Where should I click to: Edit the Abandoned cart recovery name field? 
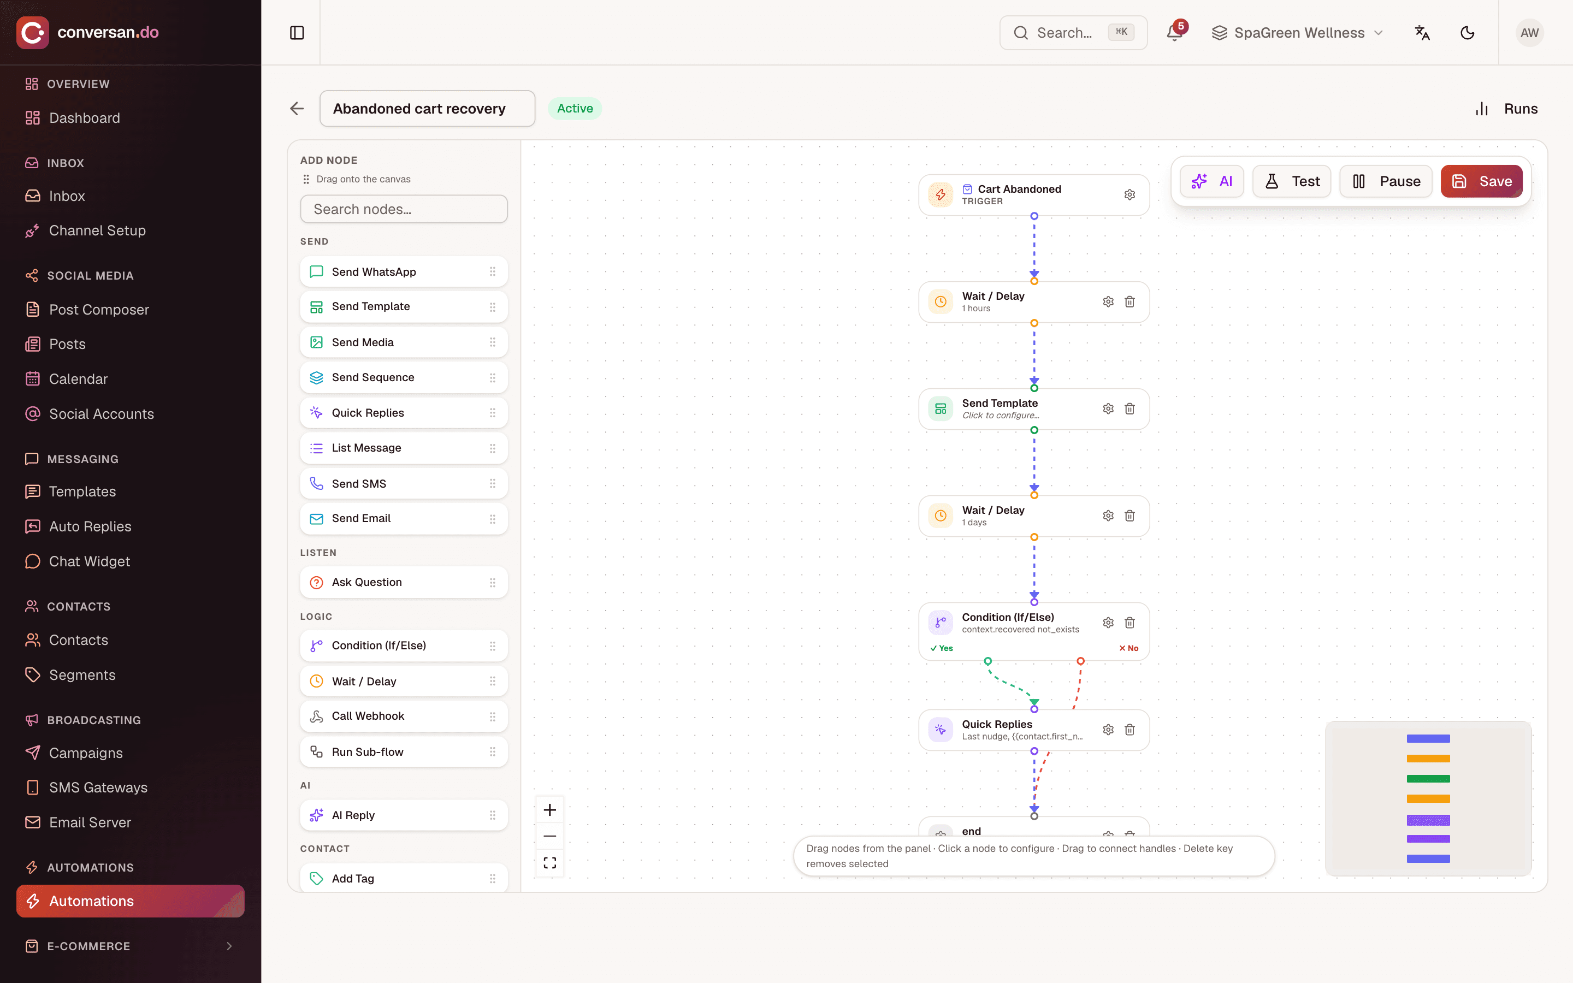point(427,109)
